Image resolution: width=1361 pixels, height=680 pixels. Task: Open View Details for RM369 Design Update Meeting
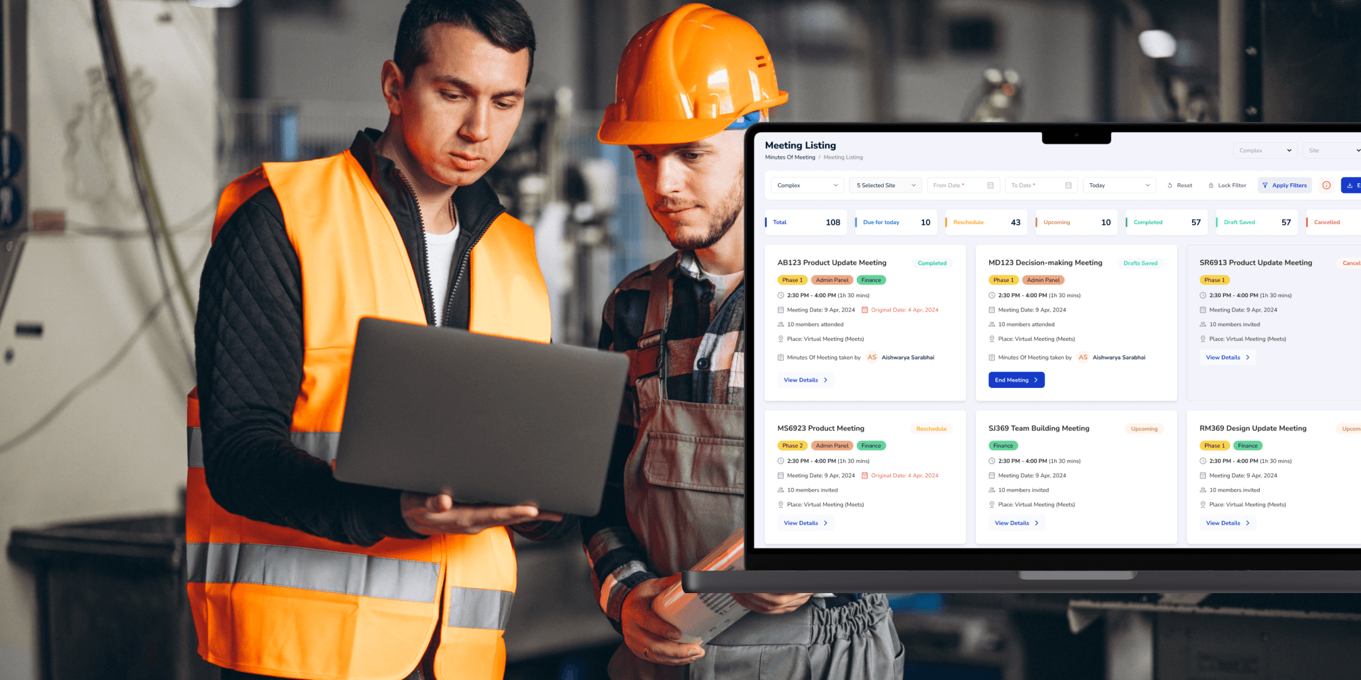1228,523
